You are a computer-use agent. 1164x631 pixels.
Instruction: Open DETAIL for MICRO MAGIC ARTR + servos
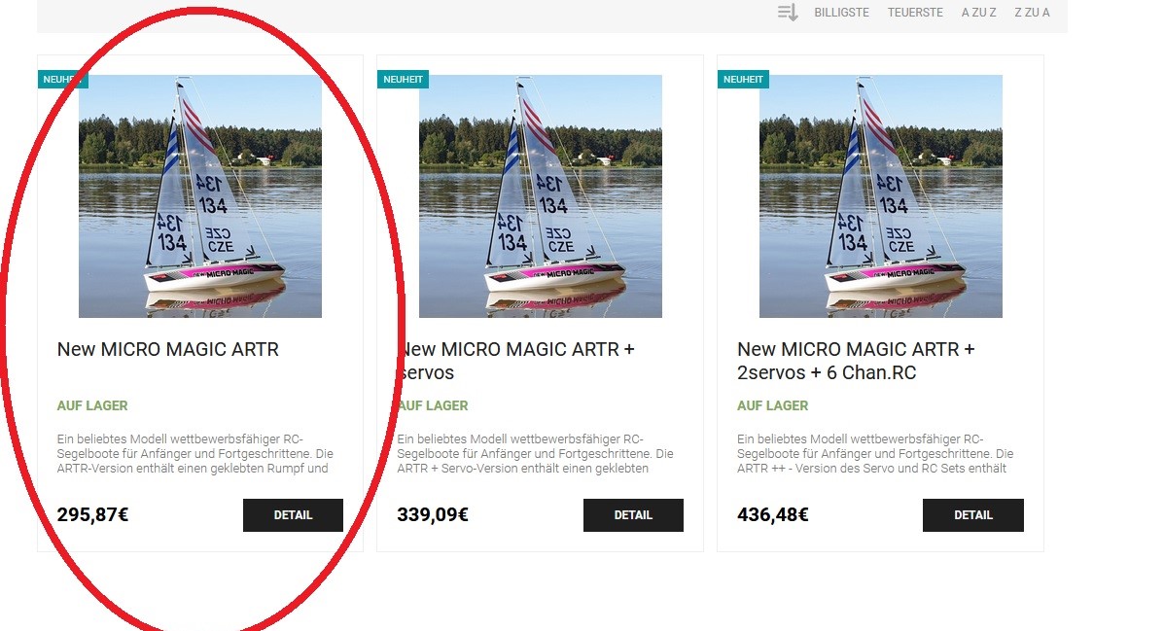click(x=633, y=514)
